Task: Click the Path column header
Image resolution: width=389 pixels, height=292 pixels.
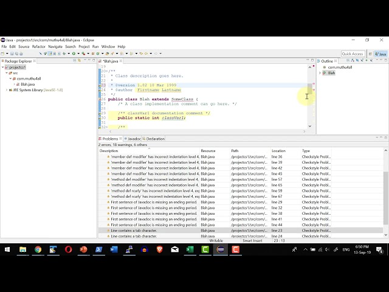Action: pos(250,150)
